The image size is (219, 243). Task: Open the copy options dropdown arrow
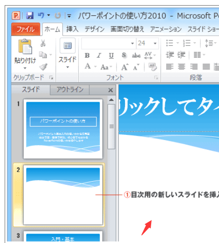51,55
